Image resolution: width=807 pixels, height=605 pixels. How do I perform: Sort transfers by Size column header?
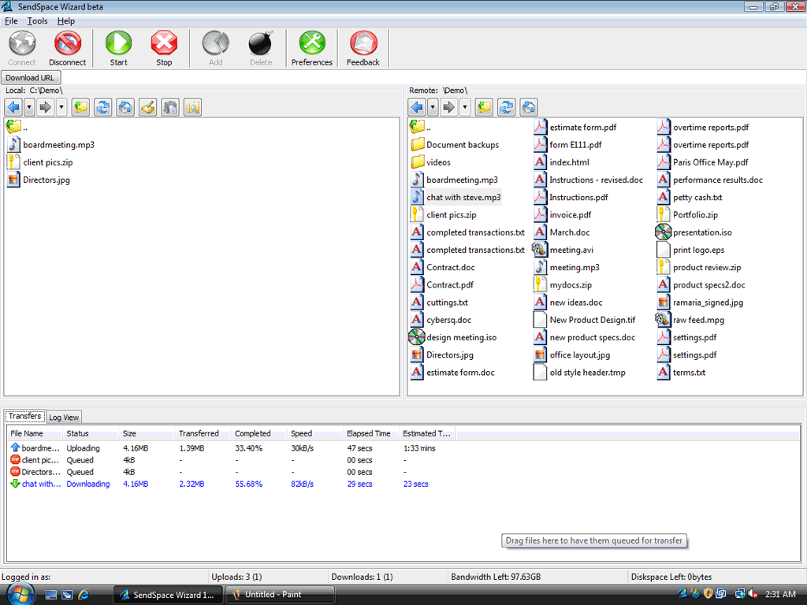coord(146,434)
